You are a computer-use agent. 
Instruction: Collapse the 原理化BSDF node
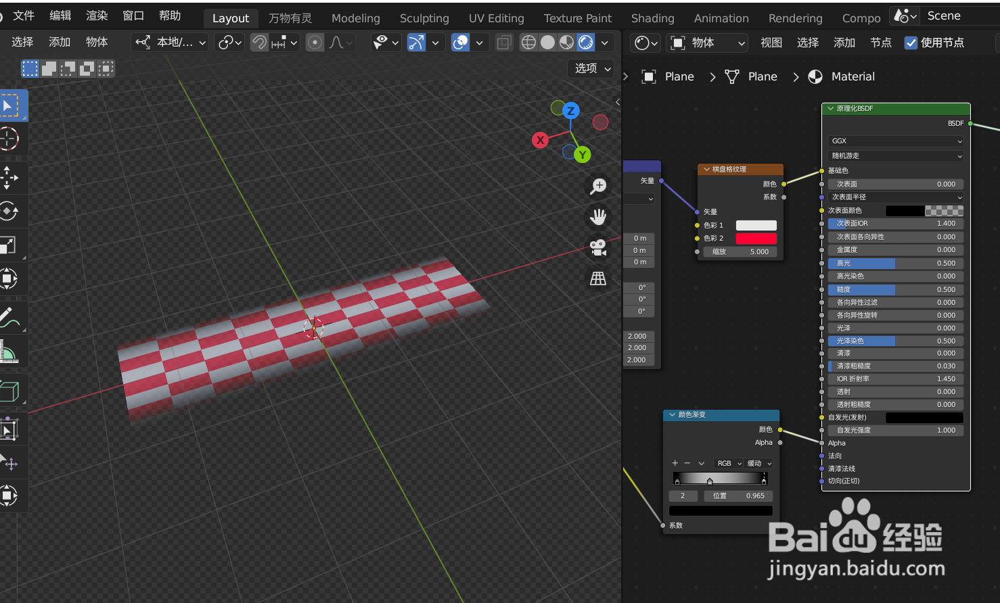point(831,108)
